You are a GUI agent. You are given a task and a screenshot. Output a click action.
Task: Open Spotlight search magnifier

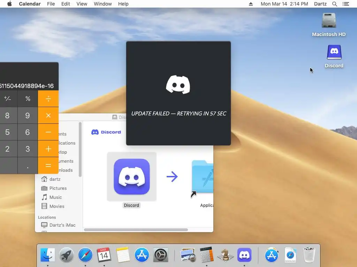tap(334, 4)
